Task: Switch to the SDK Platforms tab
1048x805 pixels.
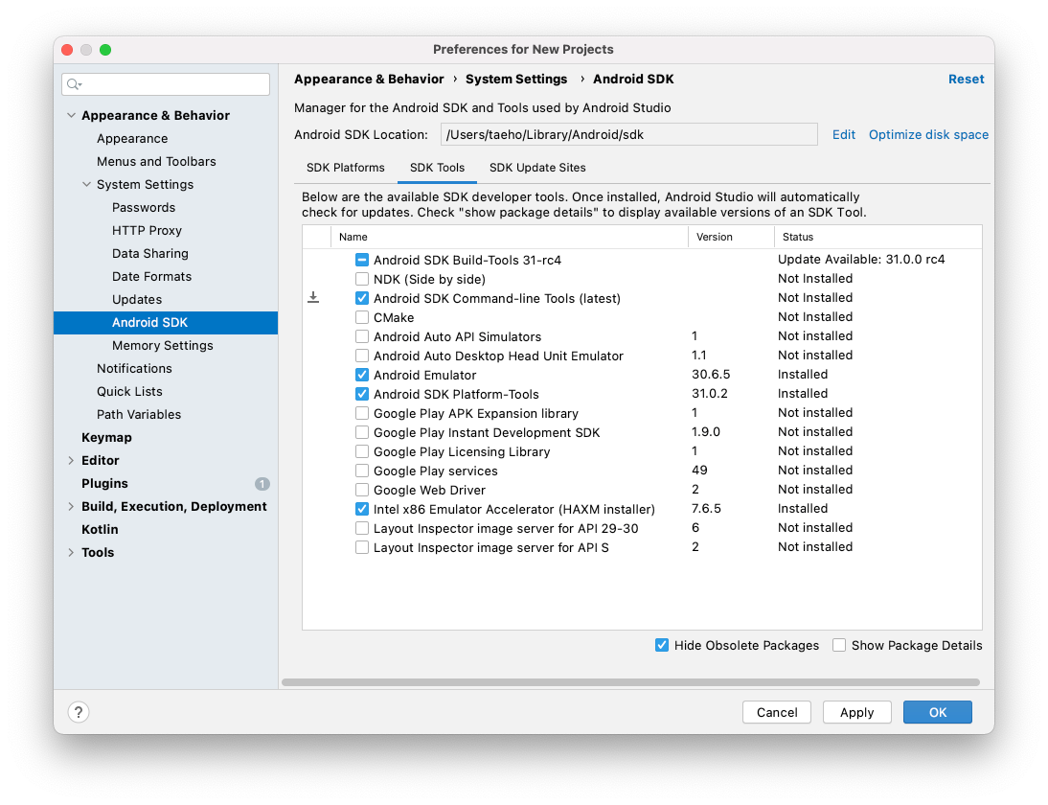Action: 346,168
